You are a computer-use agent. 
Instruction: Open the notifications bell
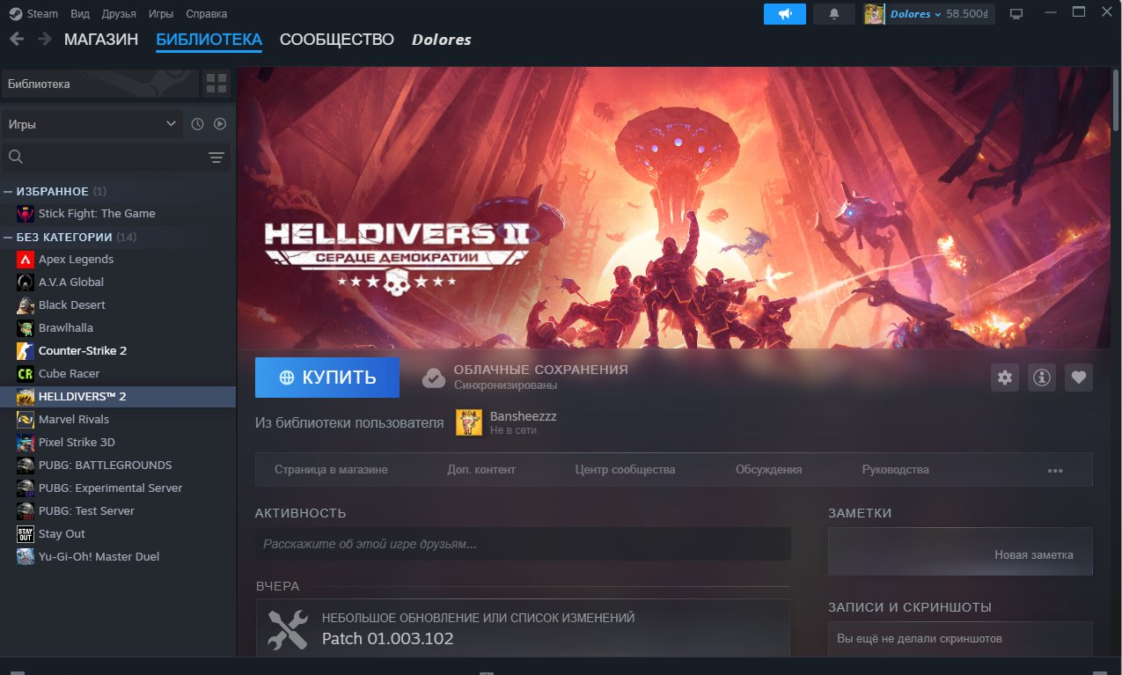834,13
